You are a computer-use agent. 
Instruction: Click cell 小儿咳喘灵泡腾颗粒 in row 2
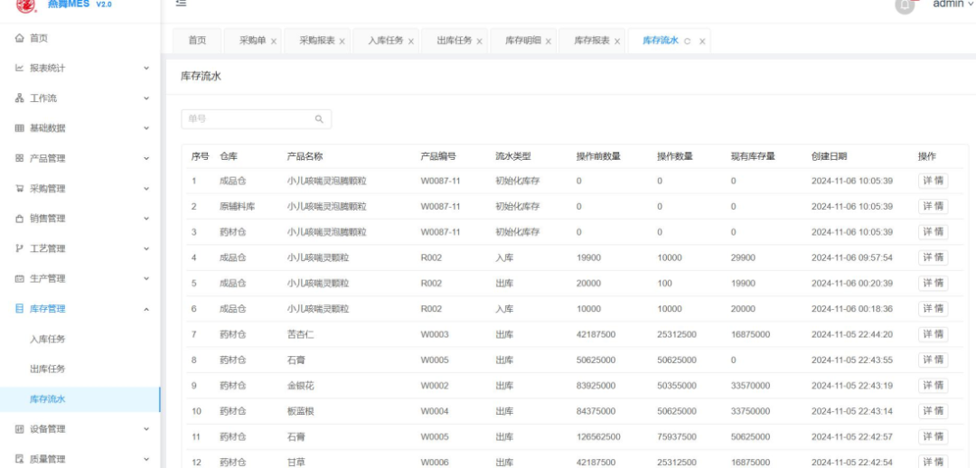pyautogui.click(x=327, y=207)
